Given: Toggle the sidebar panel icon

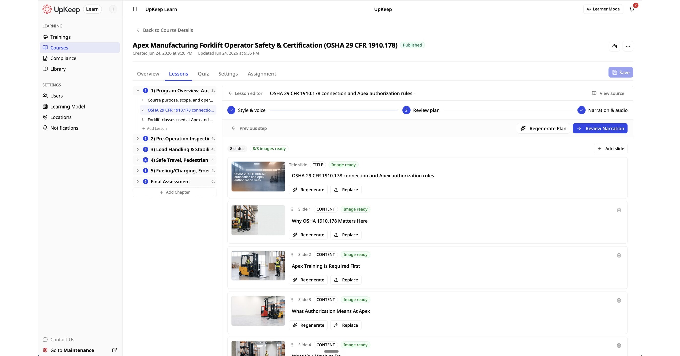Looking at the screenshot, I should point(134,9).
